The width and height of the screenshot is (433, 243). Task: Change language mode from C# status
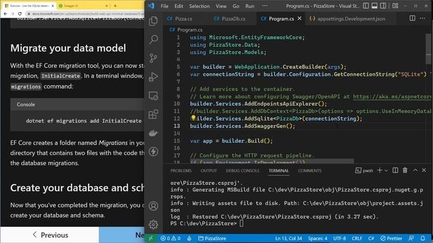(371, 238)
